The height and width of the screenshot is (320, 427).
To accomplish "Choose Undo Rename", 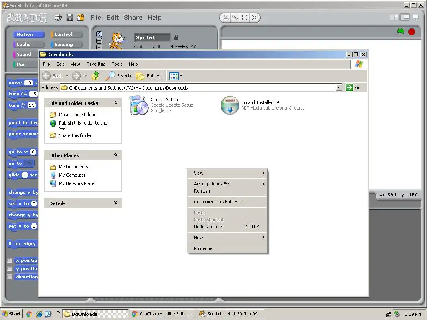I will [227, 227].
